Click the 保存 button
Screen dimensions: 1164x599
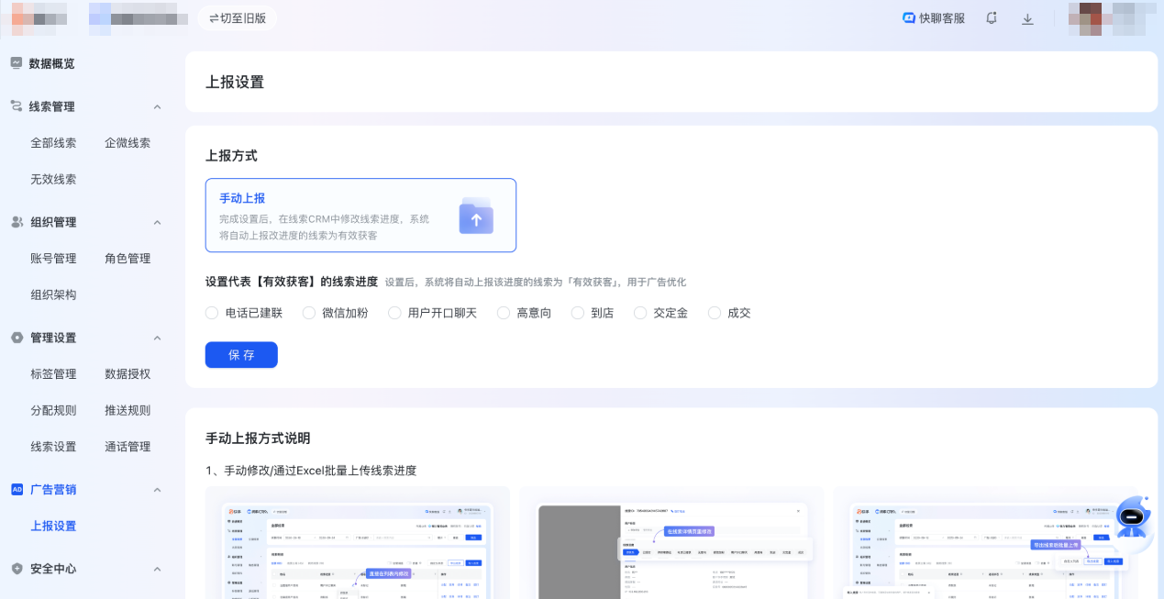(240, 355)
